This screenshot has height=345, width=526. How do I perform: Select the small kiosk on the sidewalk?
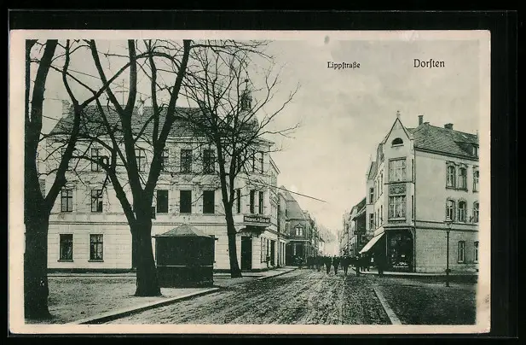184,255
